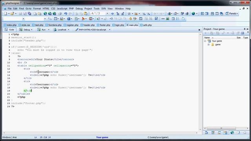The image size is (251, 141).
Task: Click the checkmark form icon in second toolbar
Action: click(156, 19)
